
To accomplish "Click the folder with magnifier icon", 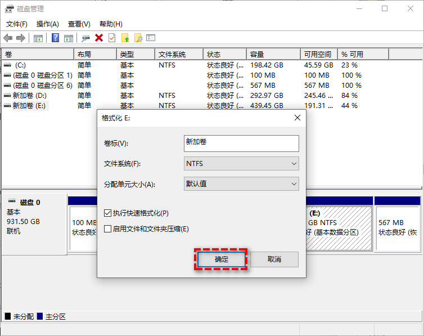I will click(138, 38).
